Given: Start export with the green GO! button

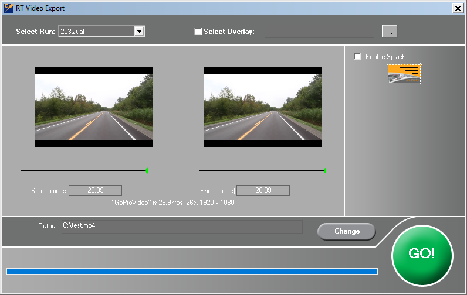Looking at the screenshot, I should pos(422,254).
